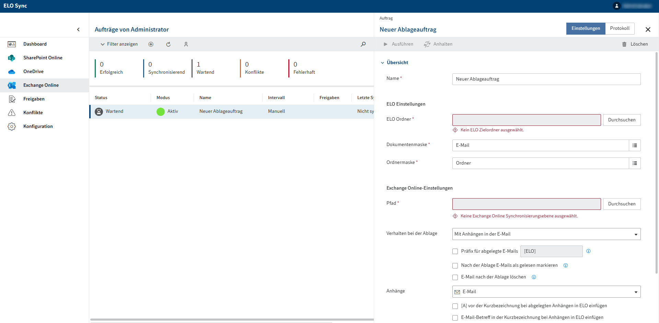Open search with the magnifier icon
This screenshot has width=659, height=323.
point(363,44)
